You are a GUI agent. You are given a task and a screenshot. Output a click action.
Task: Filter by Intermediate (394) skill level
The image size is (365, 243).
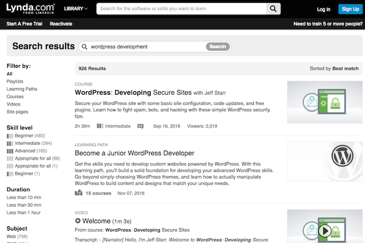(x=29, y=143)
